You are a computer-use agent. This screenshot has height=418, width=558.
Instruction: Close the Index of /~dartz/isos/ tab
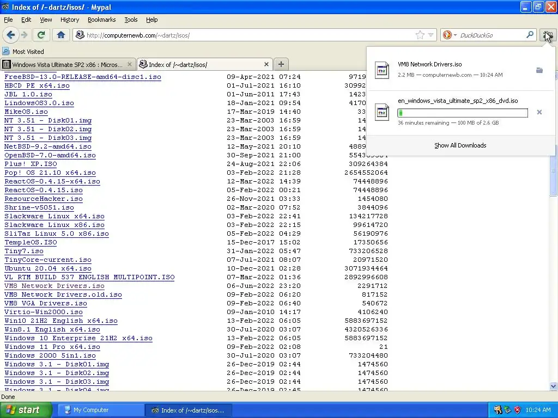pos(266,64)
